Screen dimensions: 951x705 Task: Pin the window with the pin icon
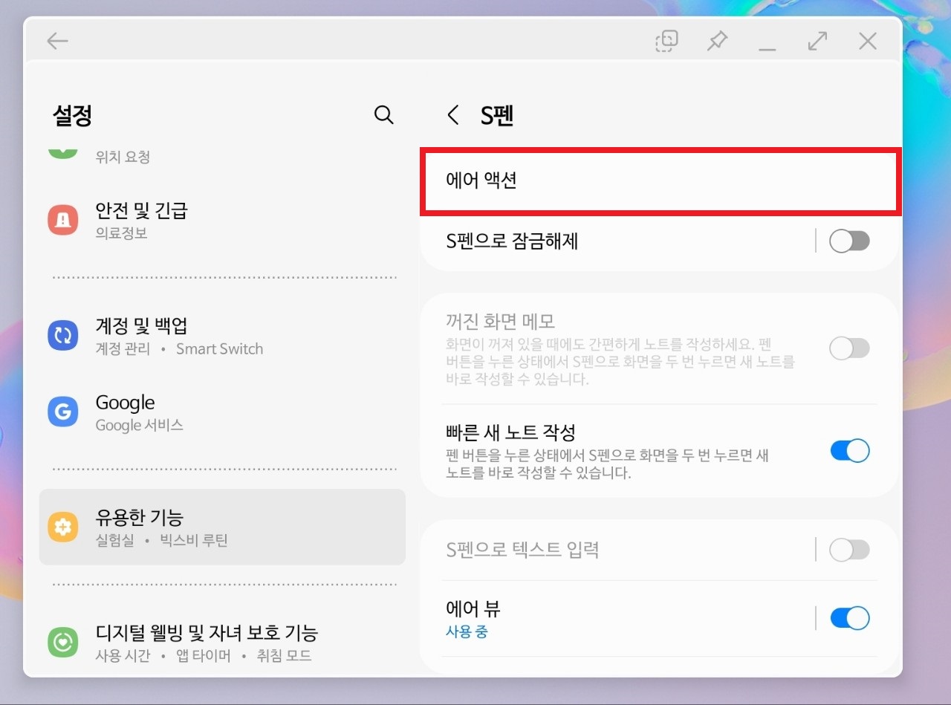point(717,41)
